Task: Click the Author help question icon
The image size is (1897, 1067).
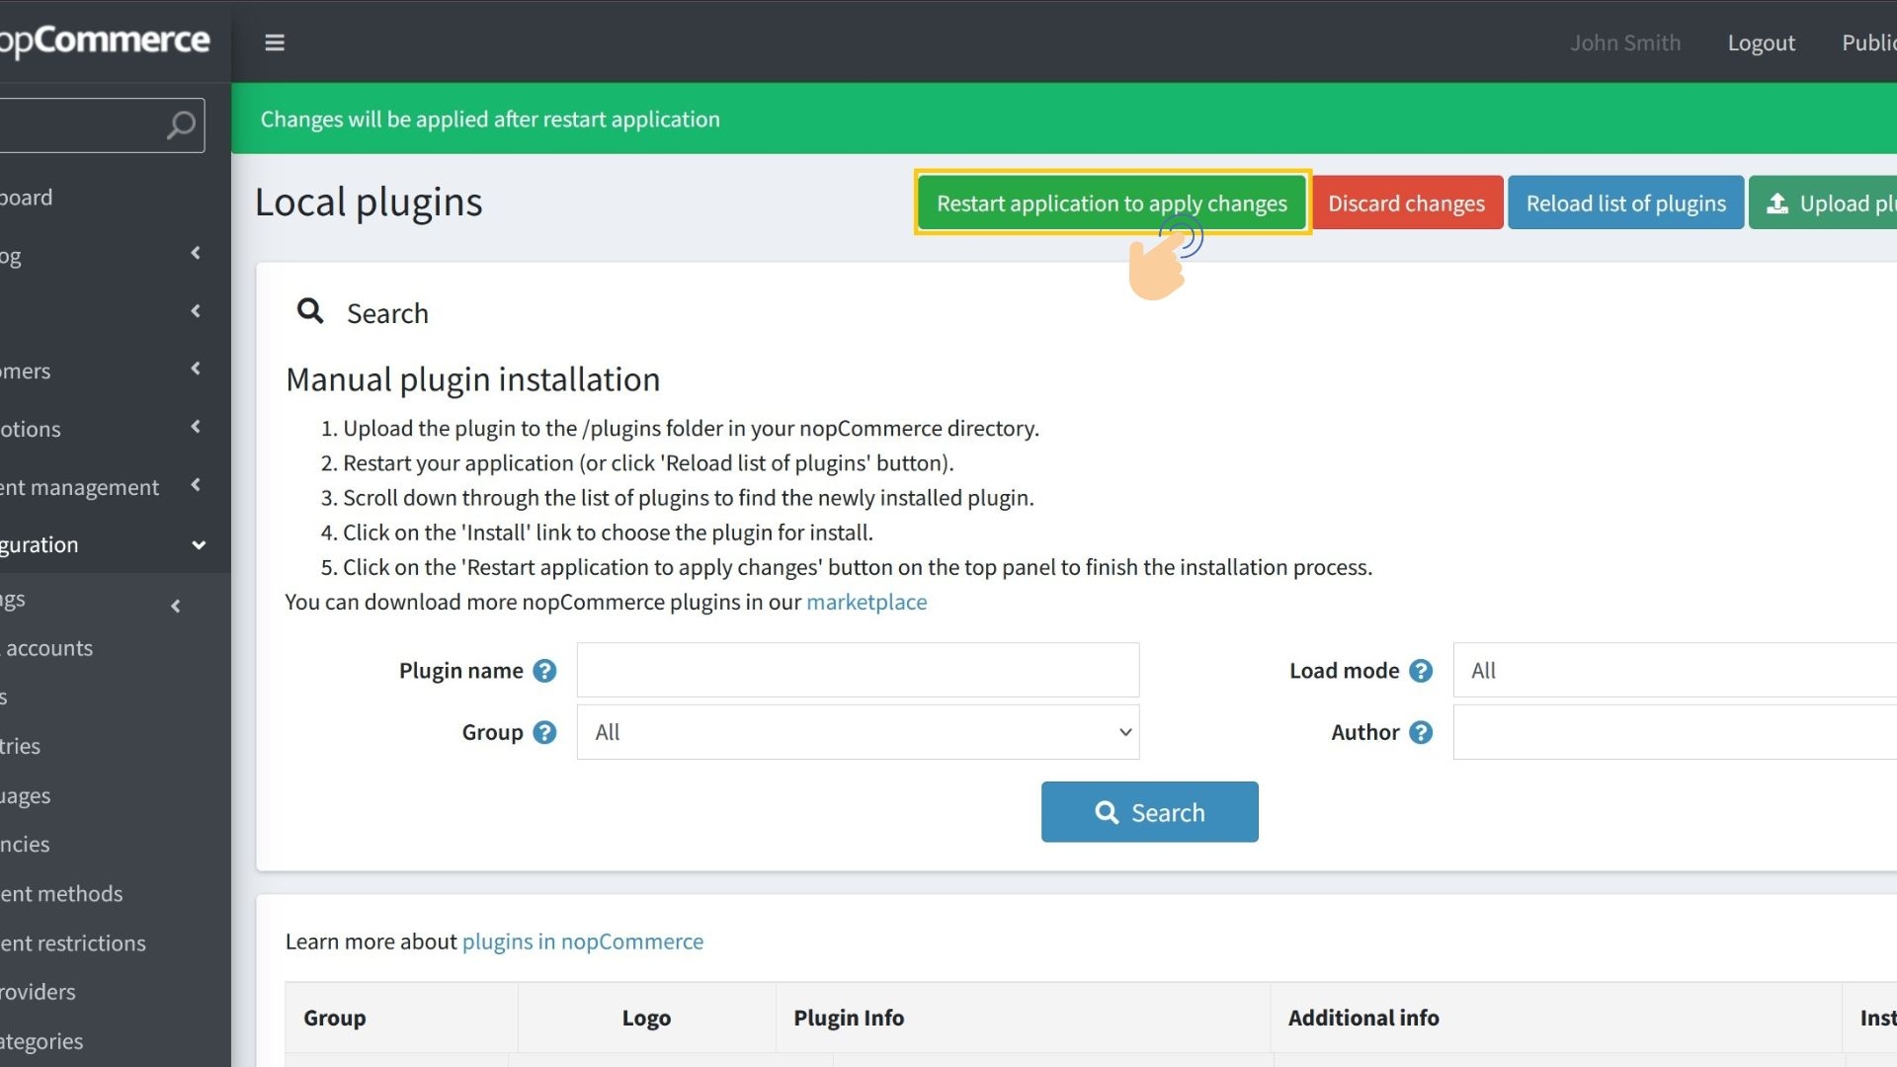Action: (x=1421, y=732)
